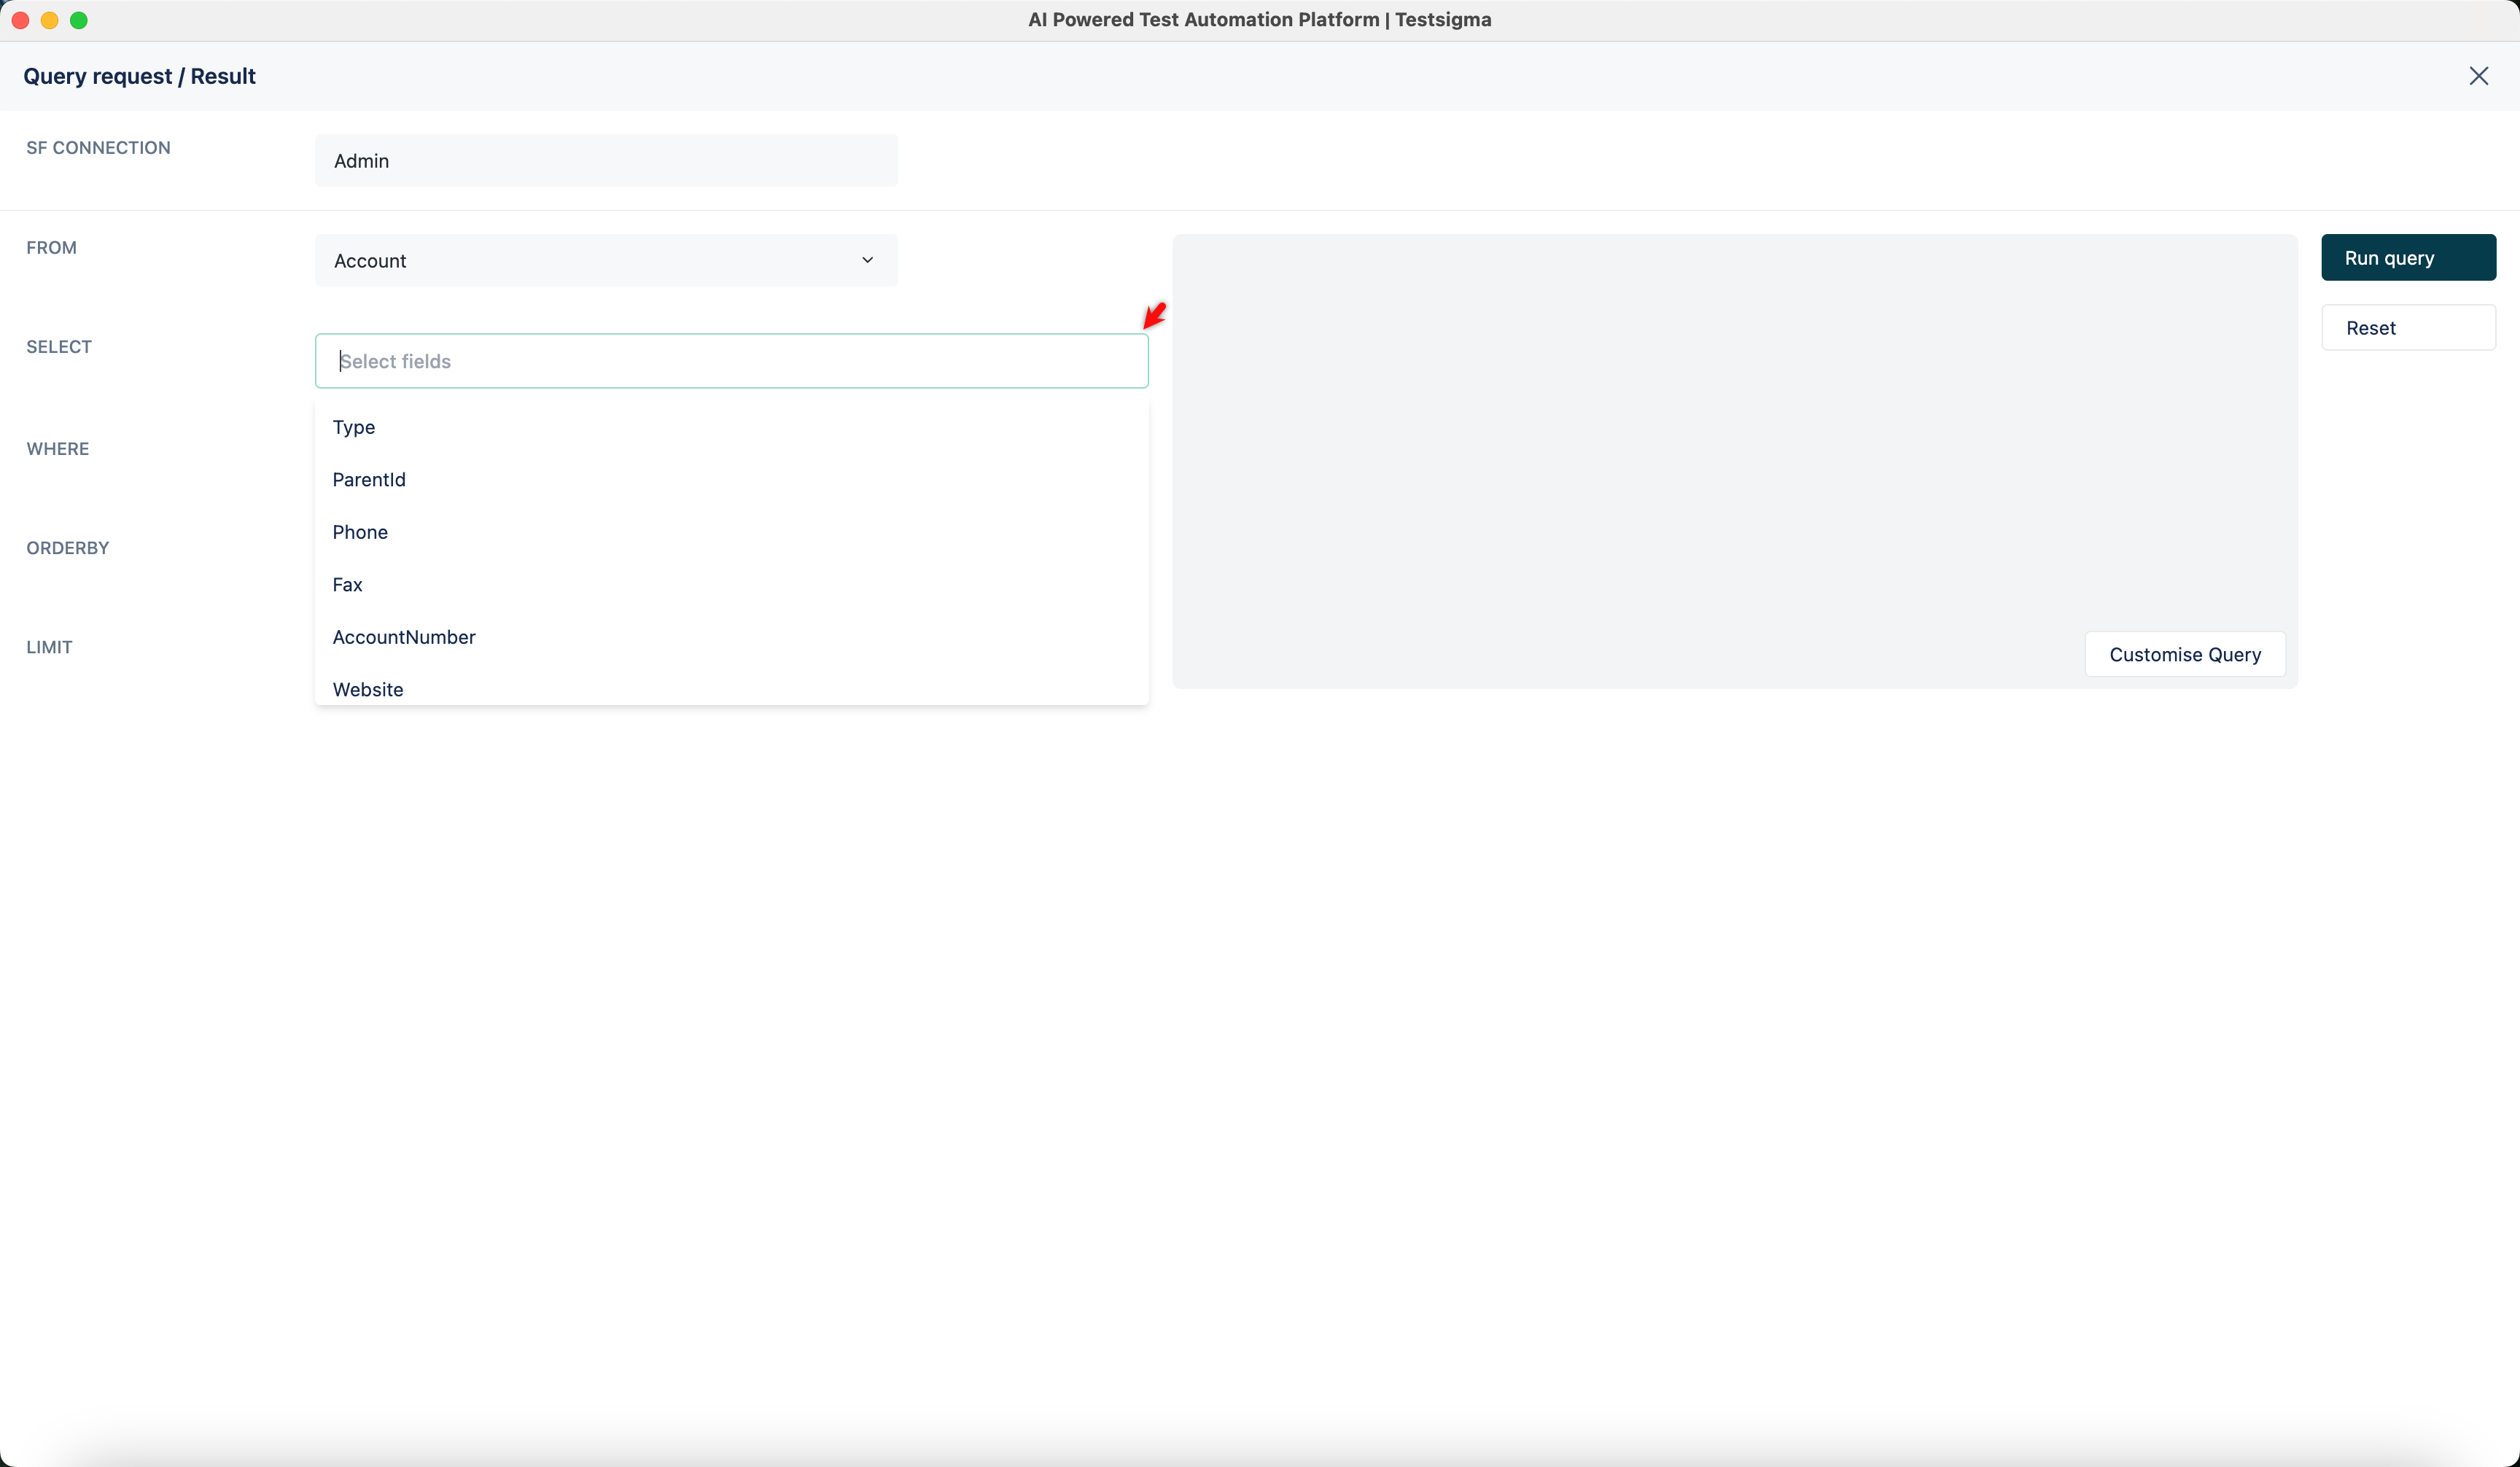This screenshot has height=1467, width=2520.
Task: Click the Admin connection field
Action: (605, 160)
